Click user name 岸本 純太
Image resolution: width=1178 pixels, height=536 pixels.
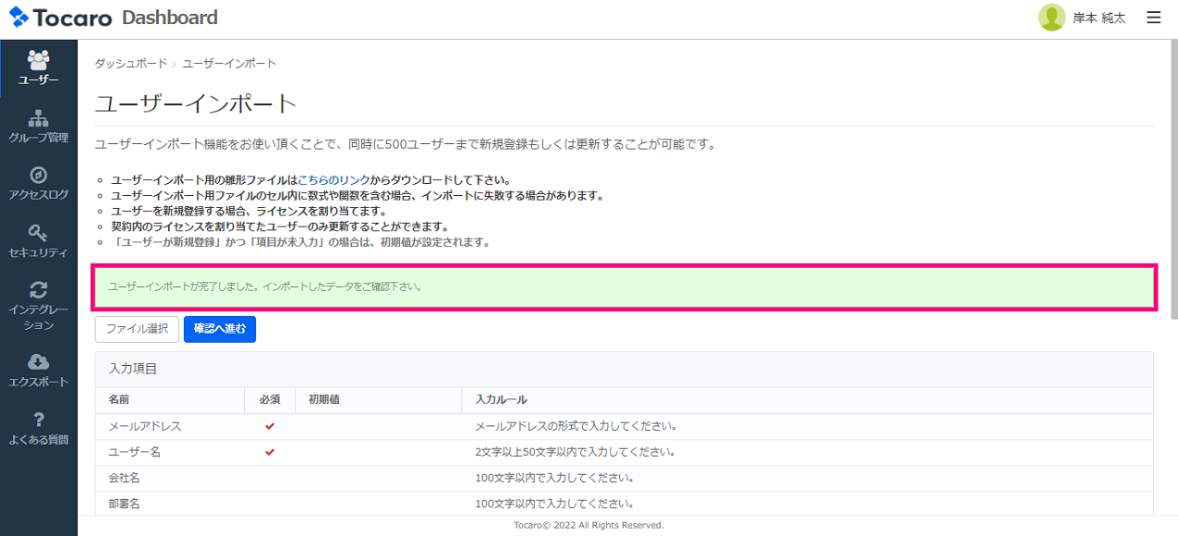coord(1099,18)
